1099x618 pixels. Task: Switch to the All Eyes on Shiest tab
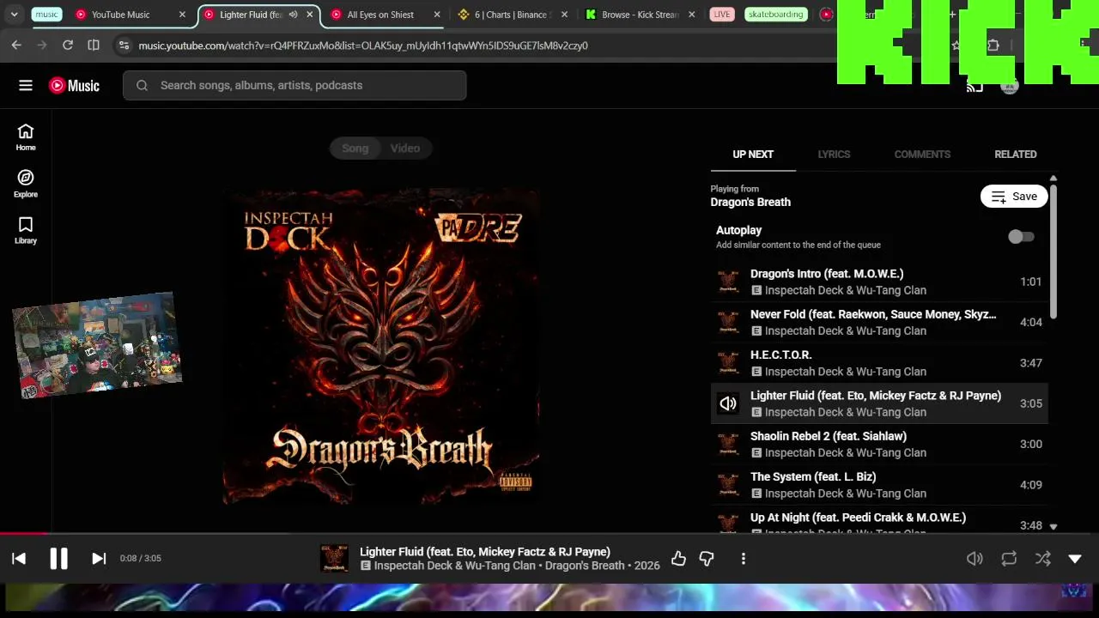(x=380, y=15)
